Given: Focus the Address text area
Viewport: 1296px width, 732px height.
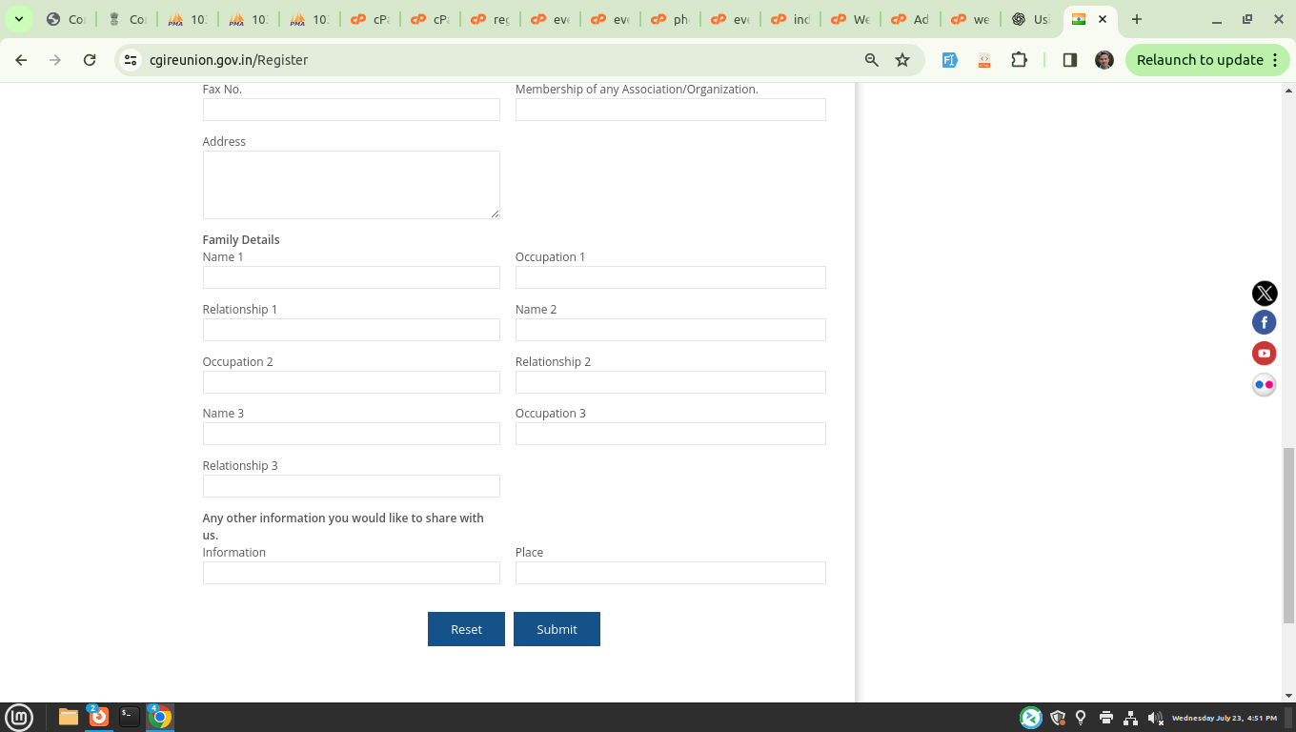Looking at the screenshot, I should pyautogui.click(x=351, y=185).
